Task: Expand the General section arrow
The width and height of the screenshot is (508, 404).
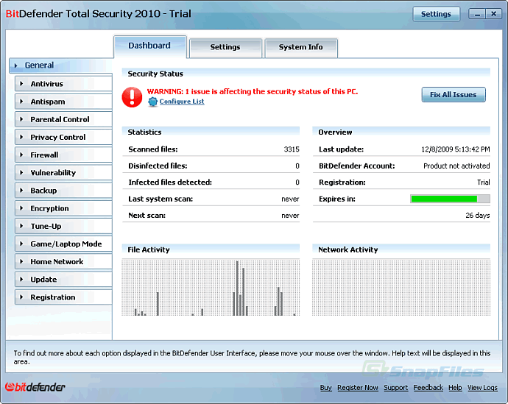Action: click(16, 65)
